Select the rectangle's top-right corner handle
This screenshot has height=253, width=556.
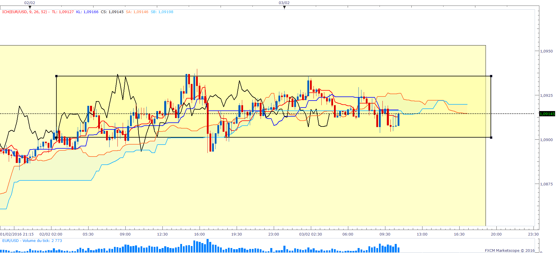[x=491, y=76]
